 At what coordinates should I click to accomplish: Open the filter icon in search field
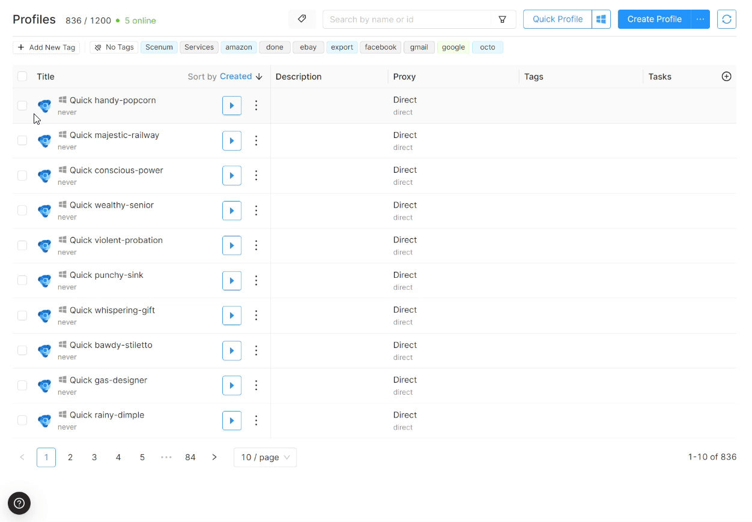point(503,19)
